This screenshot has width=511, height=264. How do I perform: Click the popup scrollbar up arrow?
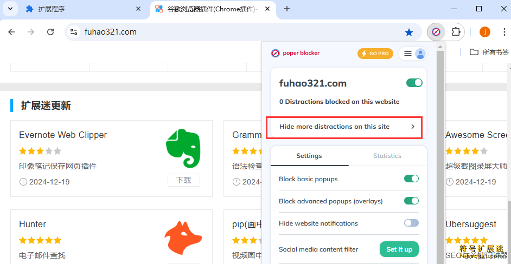point(440,47)
